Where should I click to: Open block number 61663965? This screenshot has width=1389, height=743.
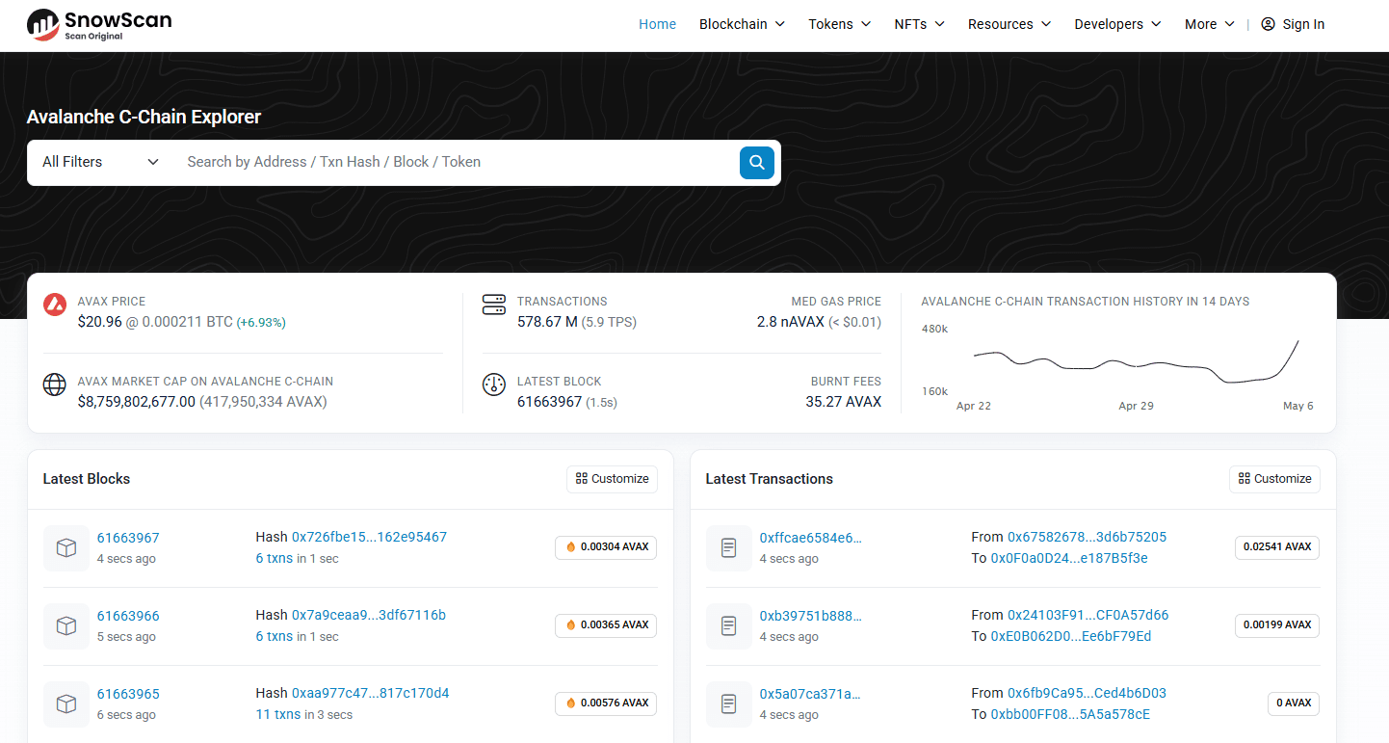click(x=128, y=694)
